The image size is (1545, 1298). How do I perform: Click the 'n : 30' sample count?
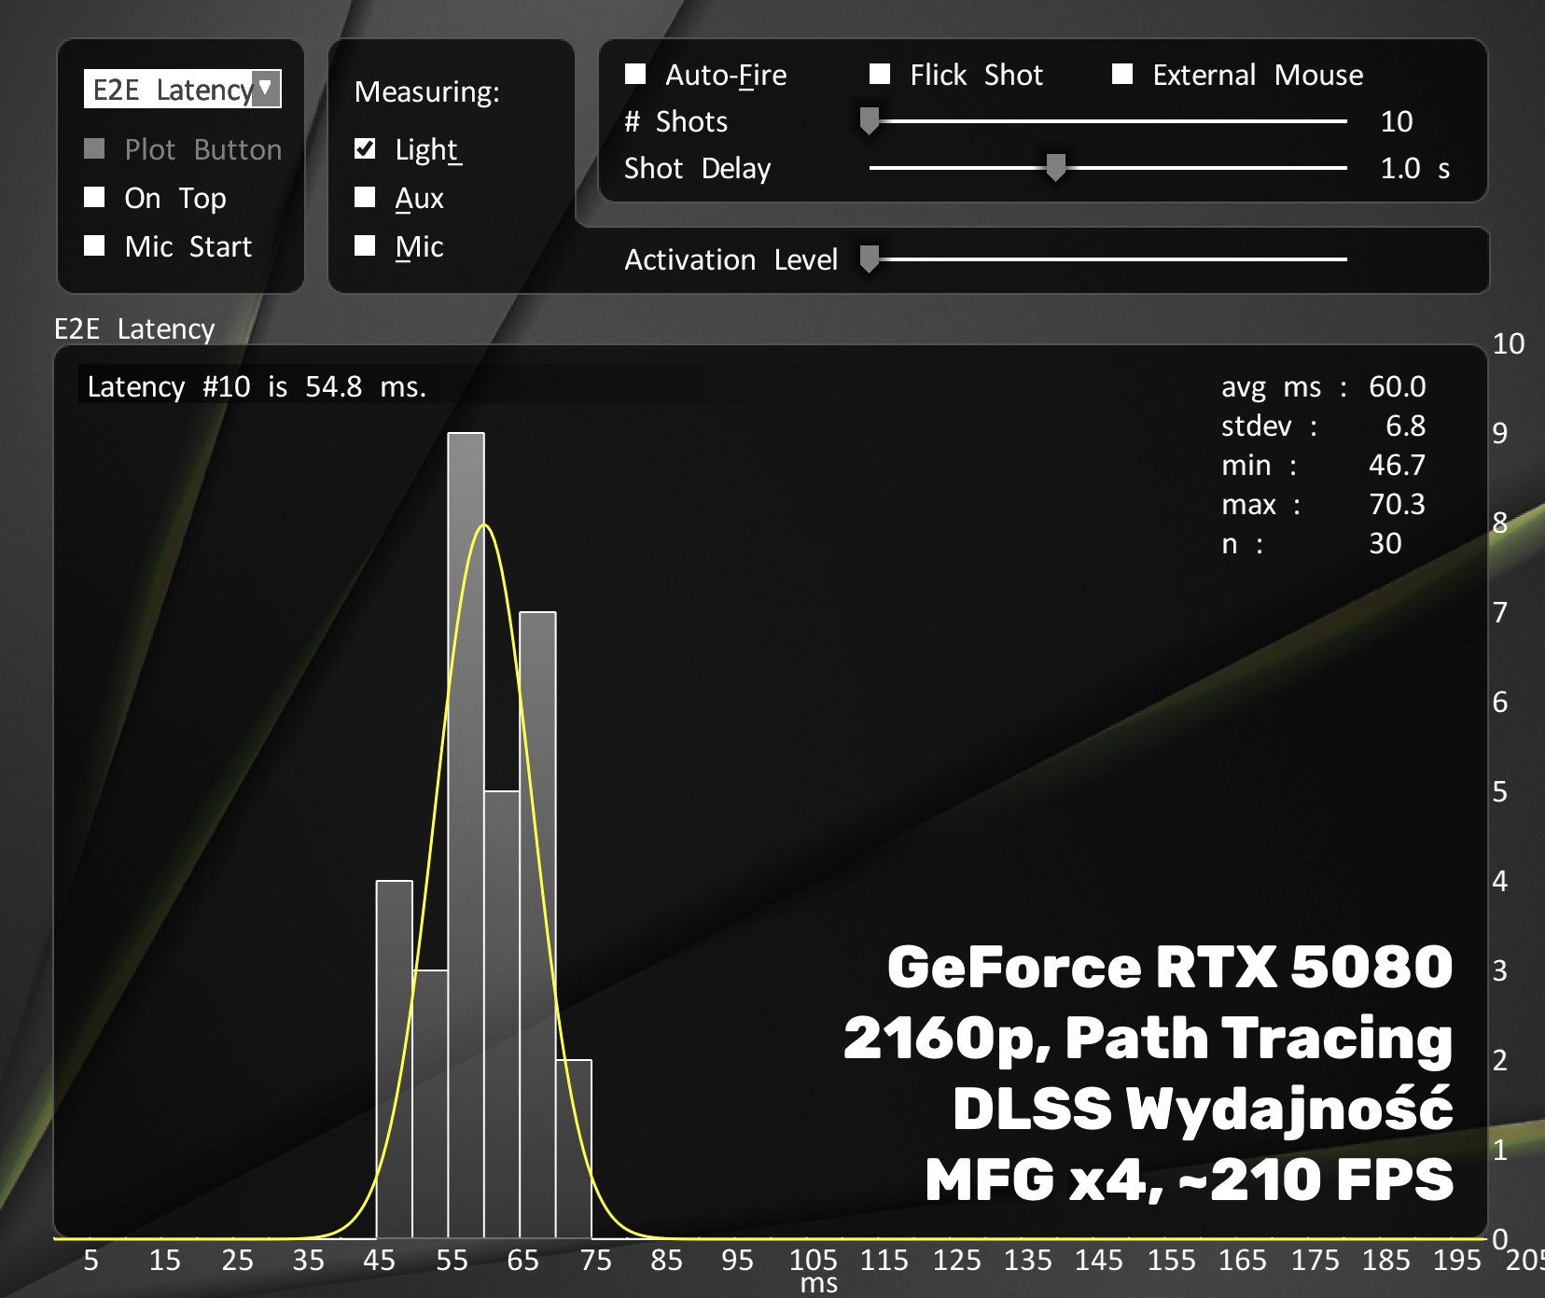click(x=1312, y=543)
